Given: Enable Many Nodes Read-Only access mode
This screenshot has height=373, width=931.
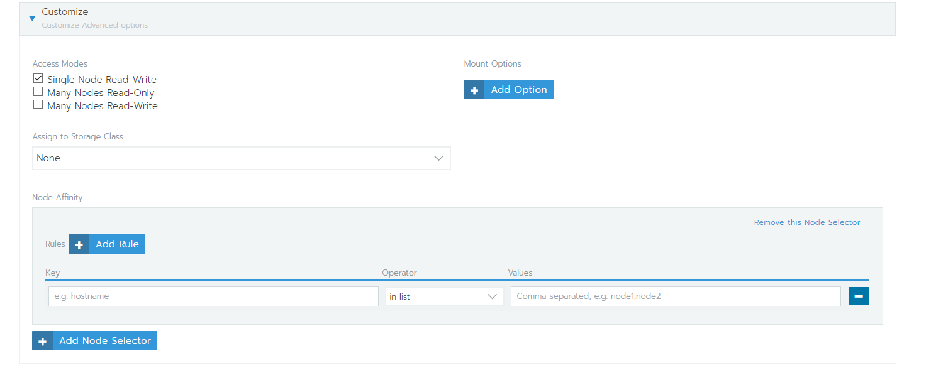Looking at the screenshot, I should click(38, 91).
